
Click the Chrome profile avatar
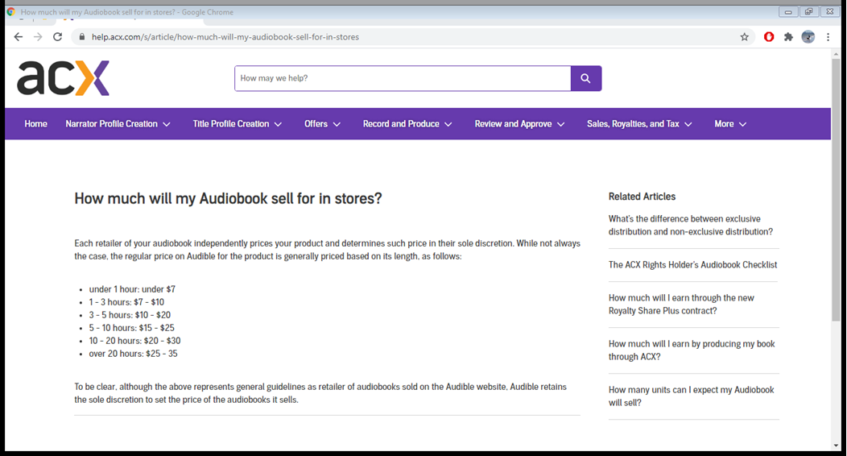808,37
